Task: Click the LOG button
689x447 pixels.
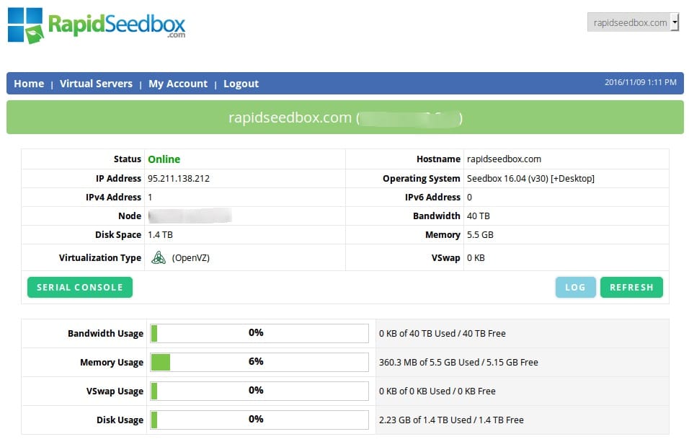Action: (575, 288)
